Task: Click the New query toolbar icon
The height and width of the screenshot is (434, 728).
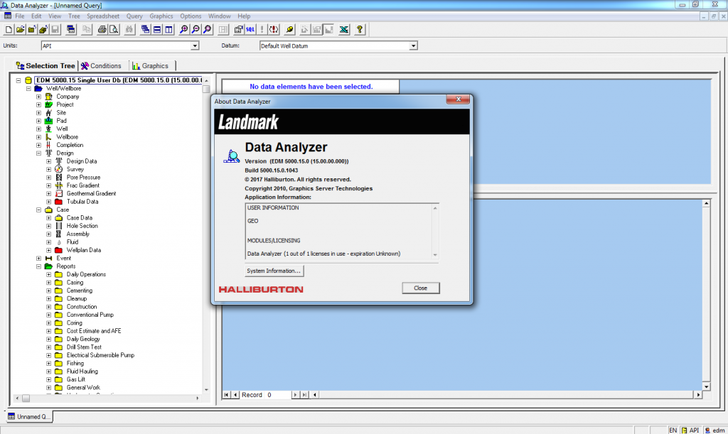Action: [9, 30]
